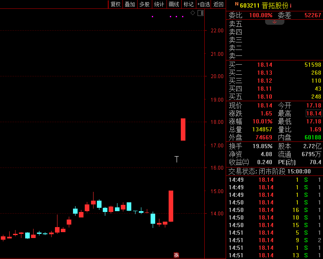323x259 pixels.
Task: Click the 14:51 trade row with volume 13
Action: click(274, 255)
